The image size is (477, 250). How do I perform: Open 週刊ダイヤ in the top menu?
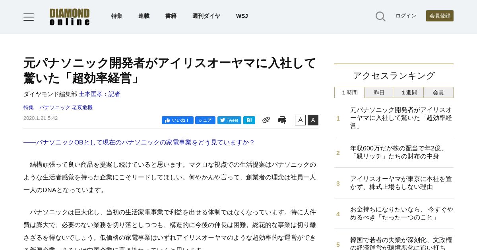206,16
